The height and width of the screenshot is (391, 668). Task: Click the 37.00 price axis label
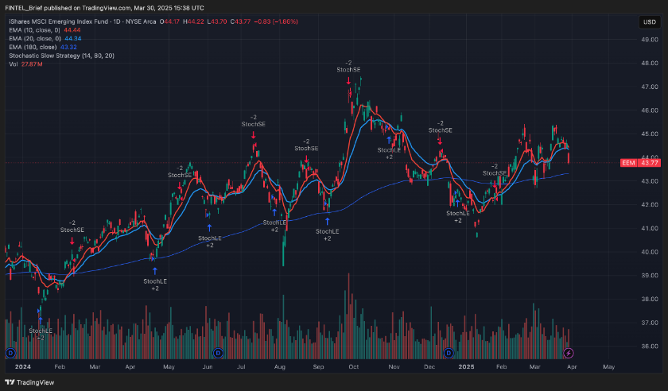coord(650,323)
